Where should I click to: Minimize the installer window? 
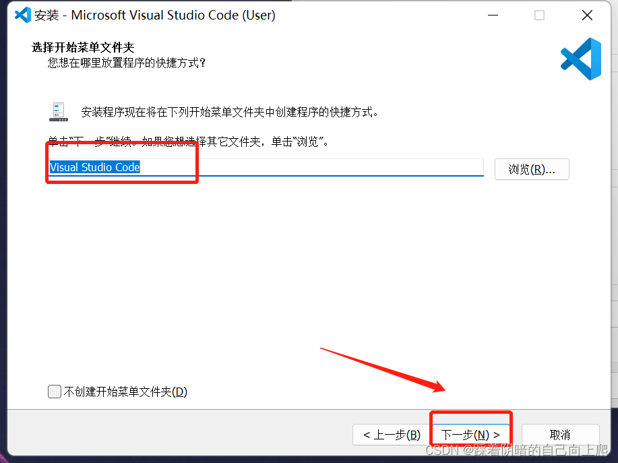(x=493, y=16)
